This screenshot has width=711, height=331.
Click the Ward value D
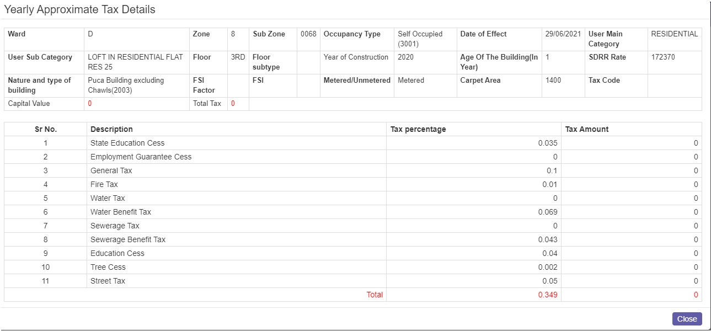pyautogui.click(x=90, y=33)
